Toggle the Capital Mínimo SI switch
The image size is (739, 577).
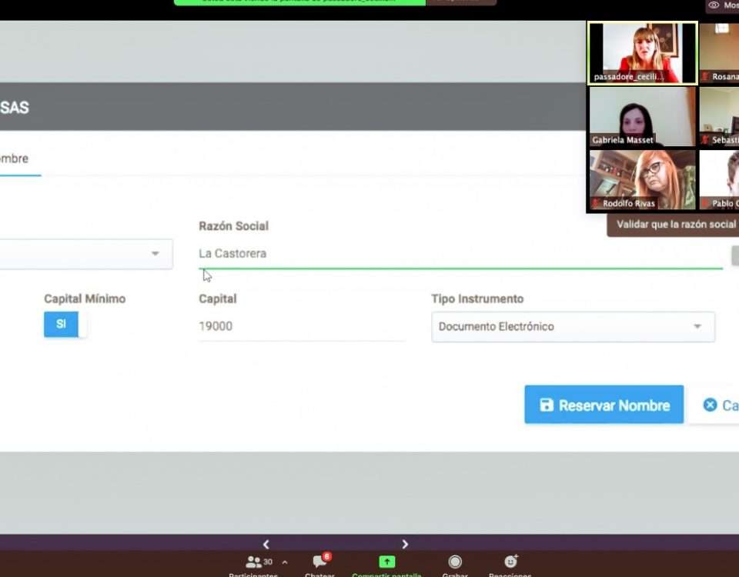pyautogui.click(x=65, y=324)
